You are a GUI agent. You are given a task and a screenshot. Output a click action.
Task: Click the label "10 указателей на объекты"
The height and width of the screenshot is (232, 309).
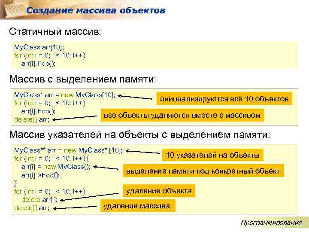pyautogui.click(x=212, y=155)
